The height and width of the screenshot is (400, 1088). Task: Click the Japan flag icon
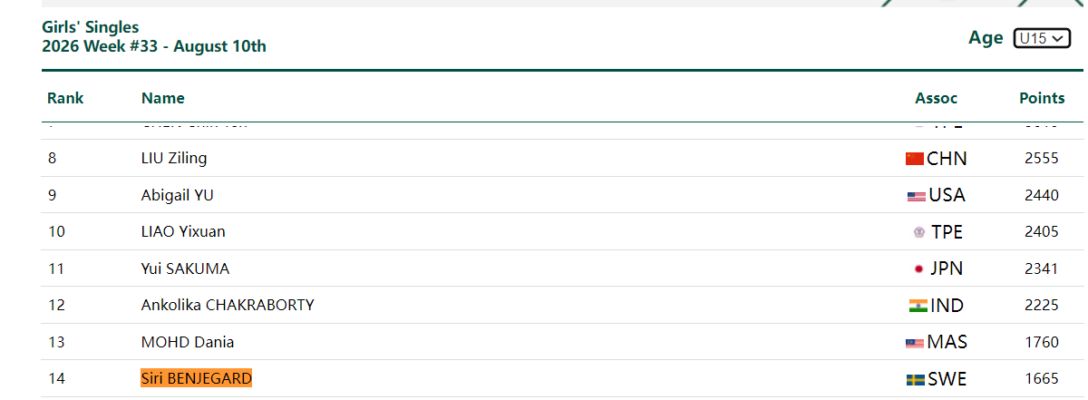click(x=919, y=269)
